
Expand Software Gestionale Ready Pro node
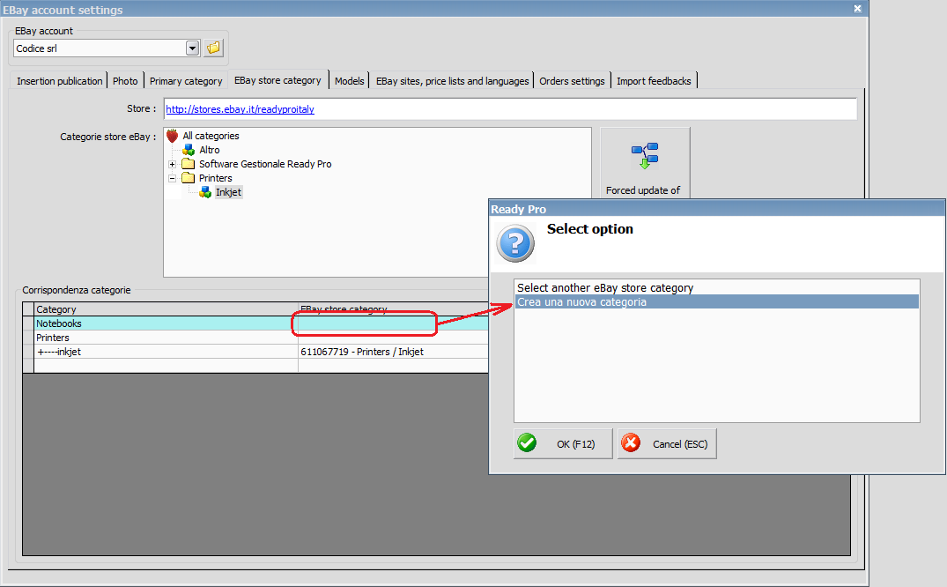click(x=172, y=164)
